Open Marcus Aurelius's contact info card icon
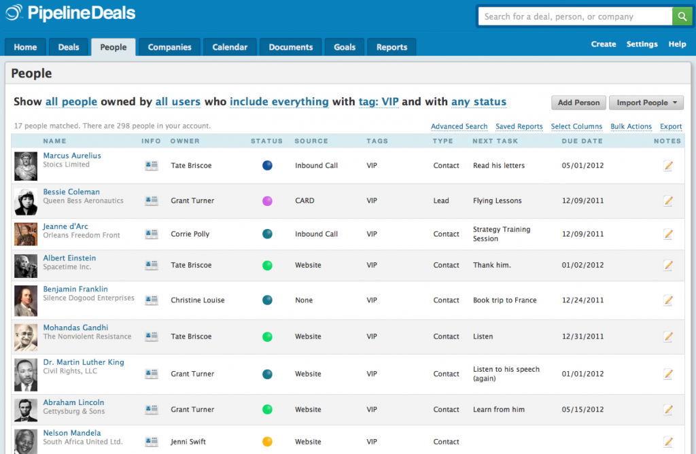Viewport: 696px width, 454px height. 150,165
